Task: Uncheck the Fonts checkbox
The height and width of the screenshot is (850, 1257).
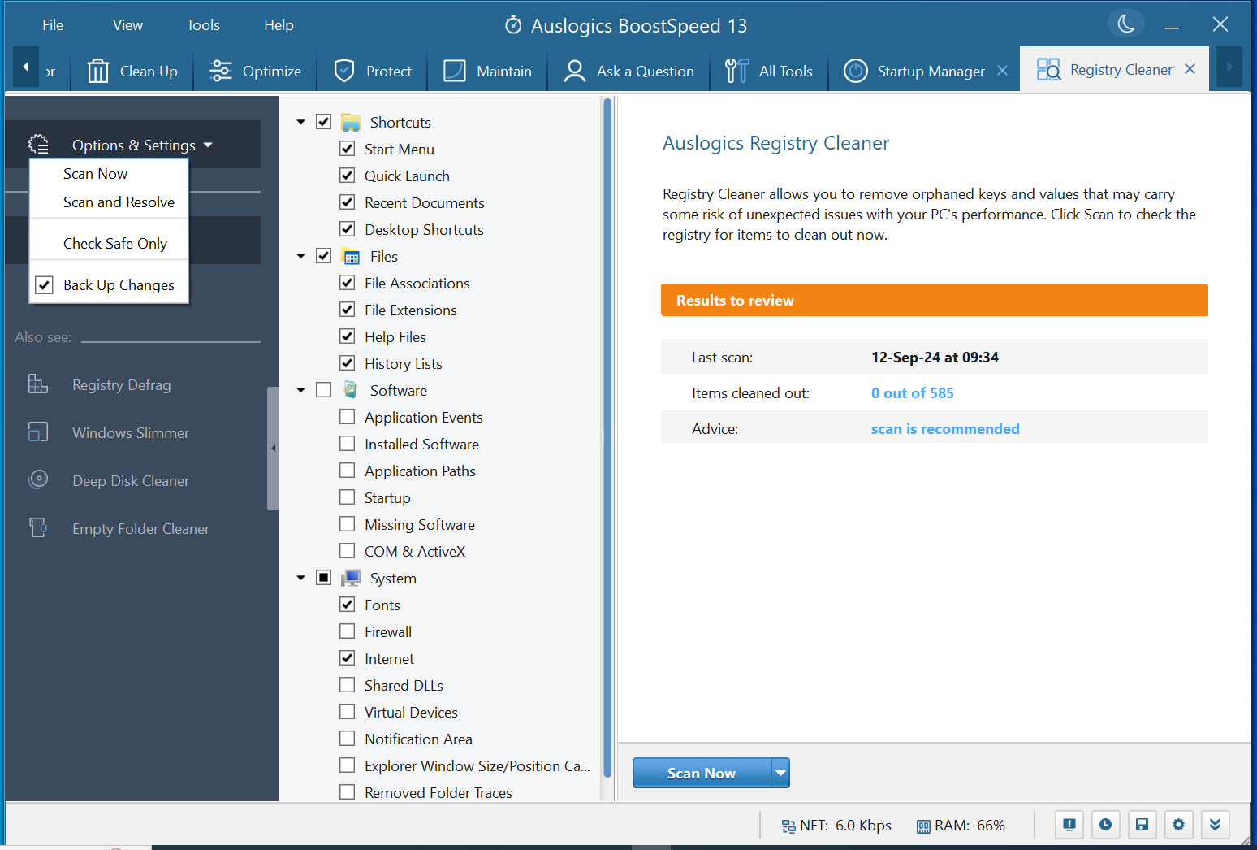Action: (347, 605)
